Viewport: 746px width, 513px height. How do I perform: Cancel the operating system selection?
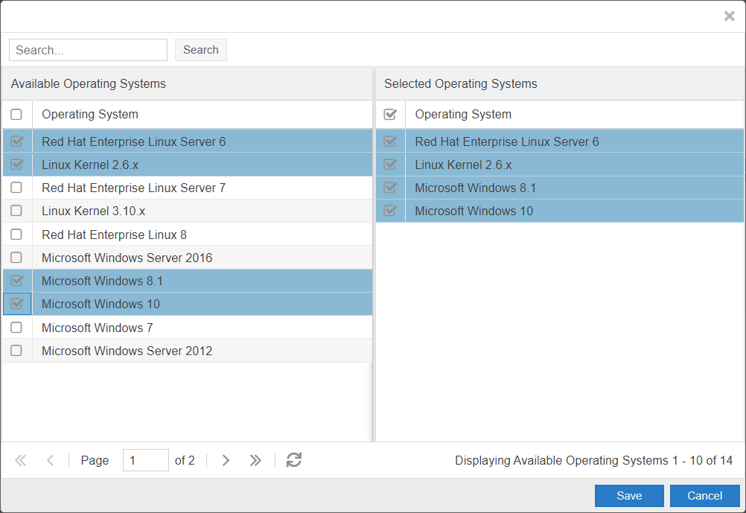pos(704,496)
